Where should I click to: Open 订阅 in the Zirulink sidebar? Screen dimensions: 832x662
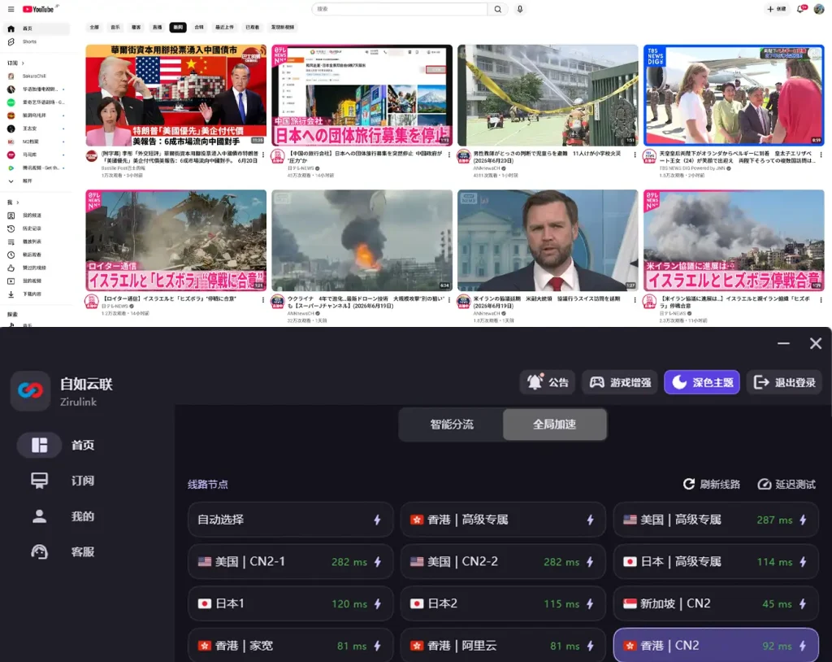(63, 481)
